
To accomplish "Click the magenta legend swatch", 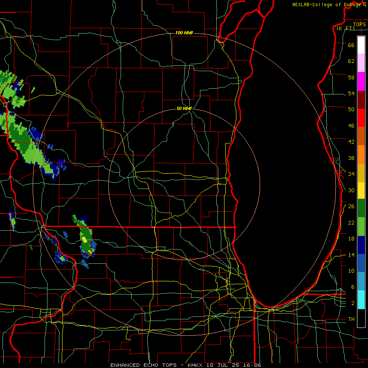I will 361,81.
